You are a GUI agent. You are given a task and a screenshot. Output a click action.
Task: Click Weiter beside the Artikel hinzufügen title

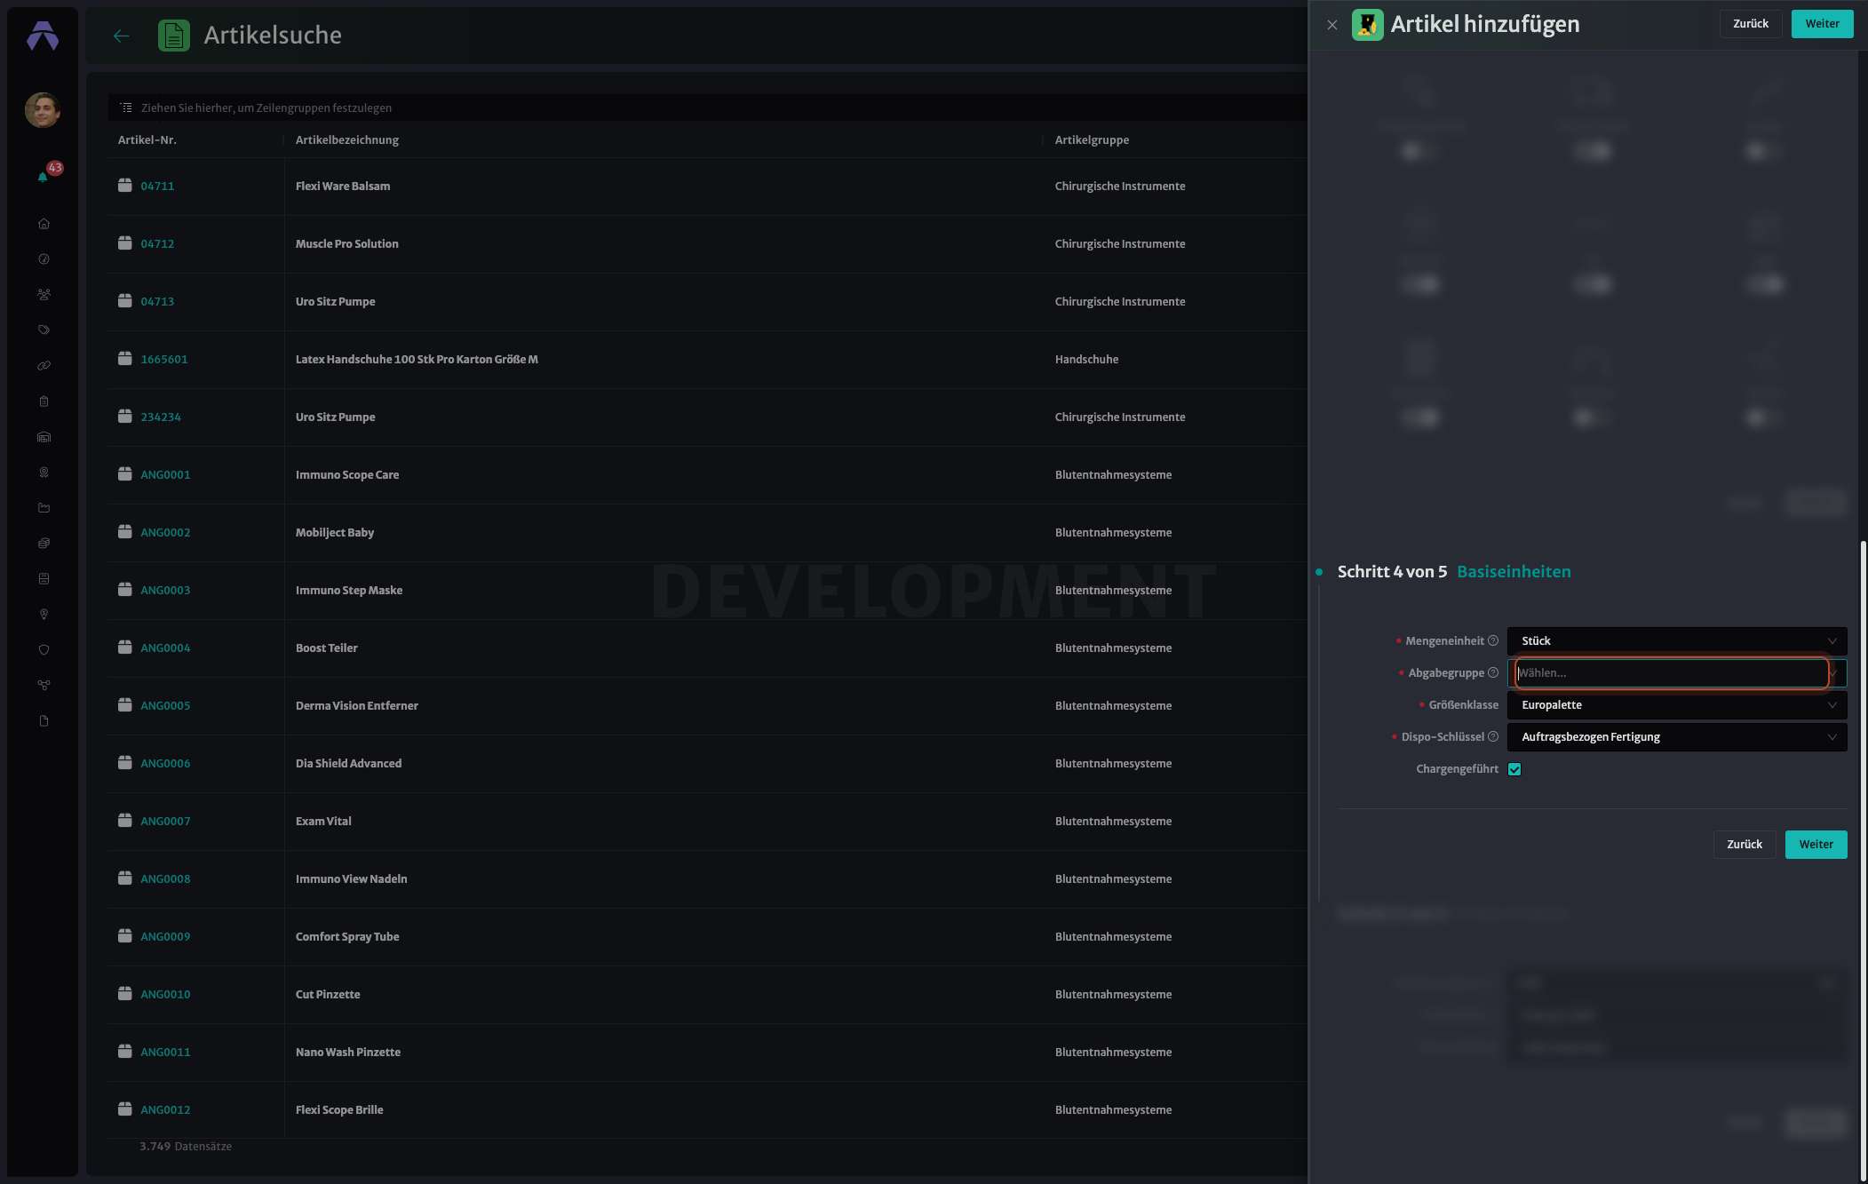[x=1822, y=24]
